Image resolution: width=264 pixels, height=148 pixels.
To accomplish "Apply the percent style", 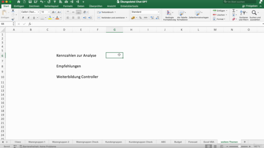I will pyautogui.click(x=140, y=18).
